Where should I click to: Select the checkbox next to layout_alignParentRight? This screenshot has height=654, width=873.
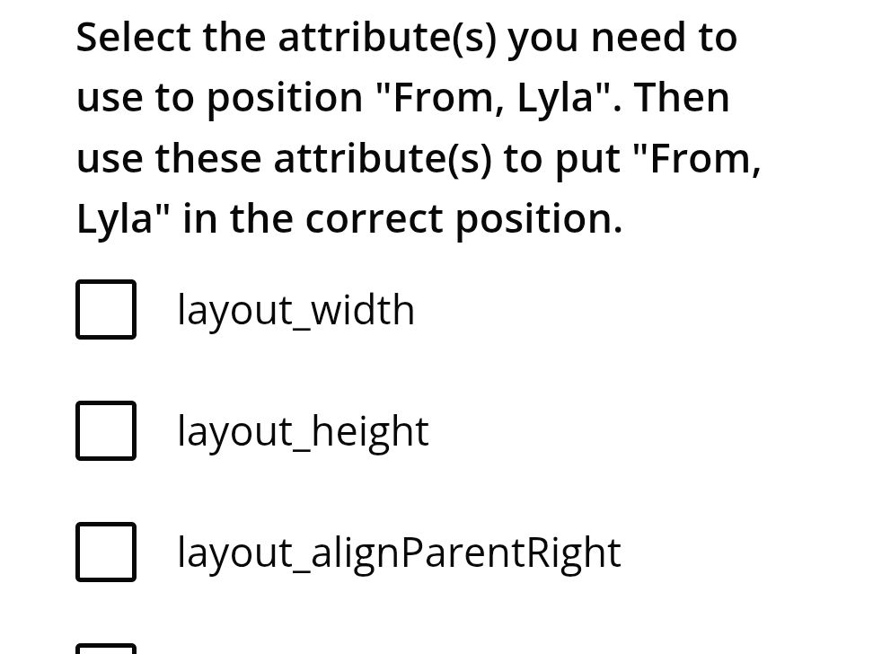105,552
